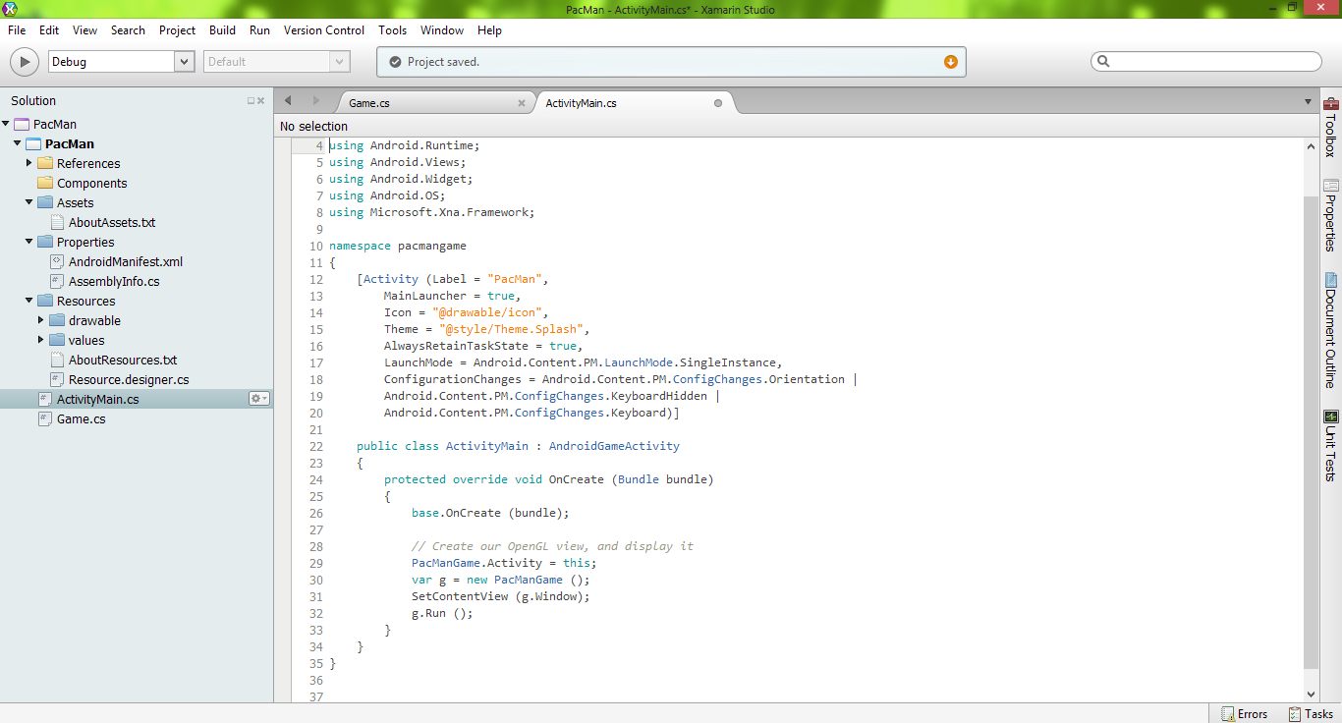The image size is (1342, 723).
Task: Open the Debug configuration dropdown
Action: click(184, 61)
